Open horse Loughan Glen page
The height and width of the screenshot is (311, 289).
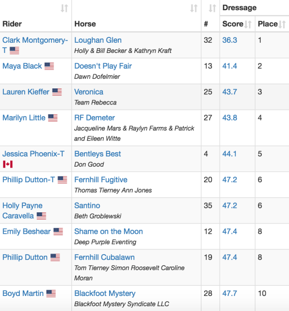(98, 40)
